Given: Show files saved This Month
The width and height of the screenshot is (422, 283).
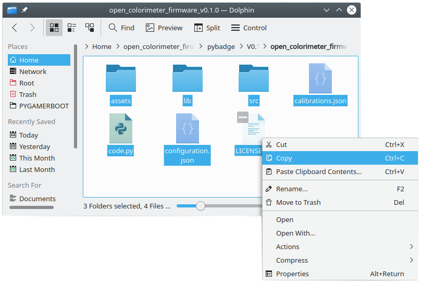Looking at the screenshot, I should 39,158.
